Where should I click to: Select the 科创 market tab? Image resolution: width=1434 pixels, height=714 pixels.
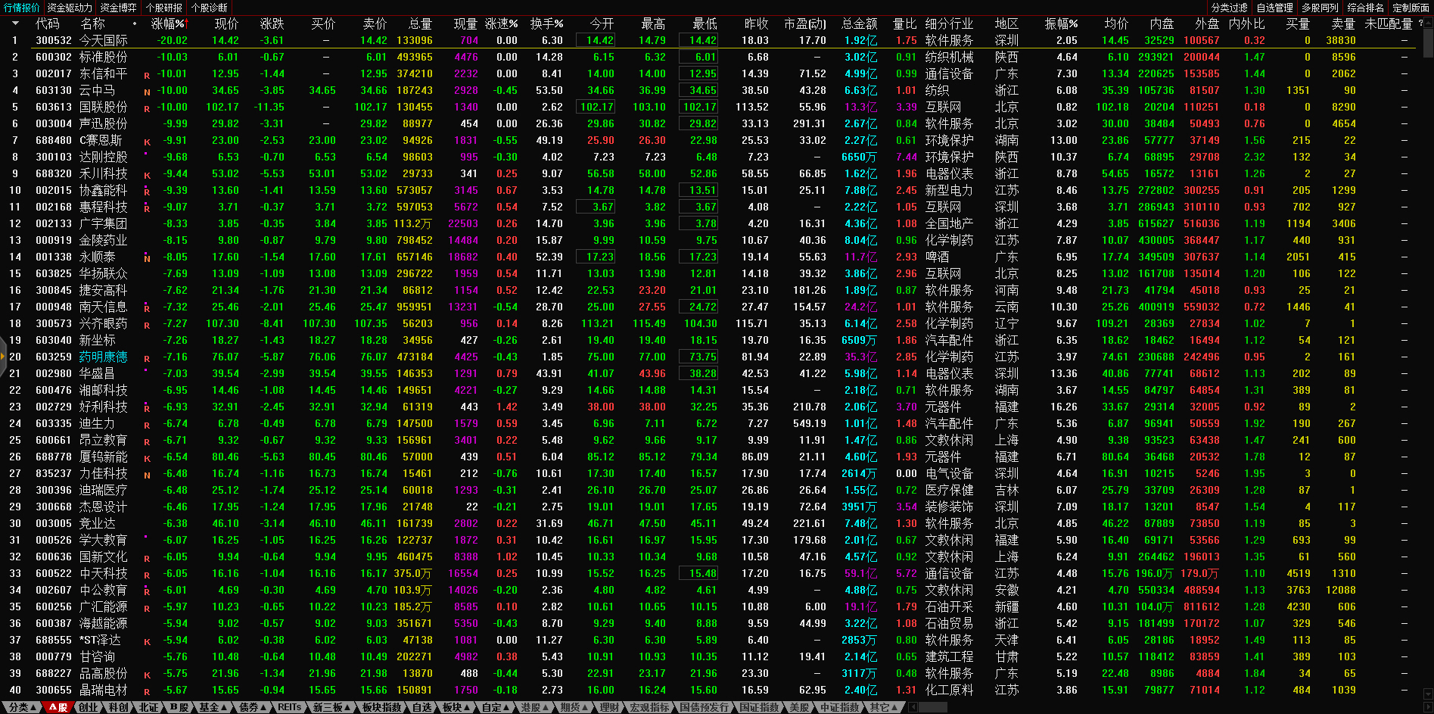pos(118,707)
